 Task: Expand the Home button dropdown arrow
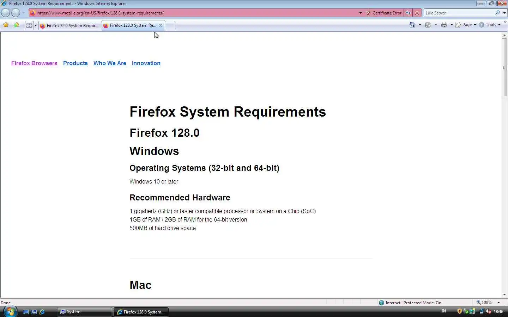[x=420, y=25]
